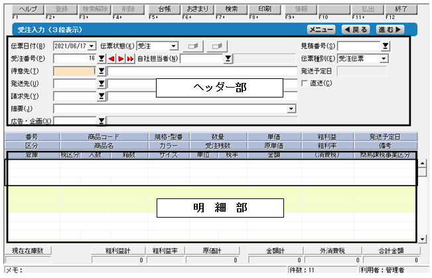Click the 件数：11 status entry
Image resolution: width=432 pixels, height=278 pixels.
coord(323,270)
